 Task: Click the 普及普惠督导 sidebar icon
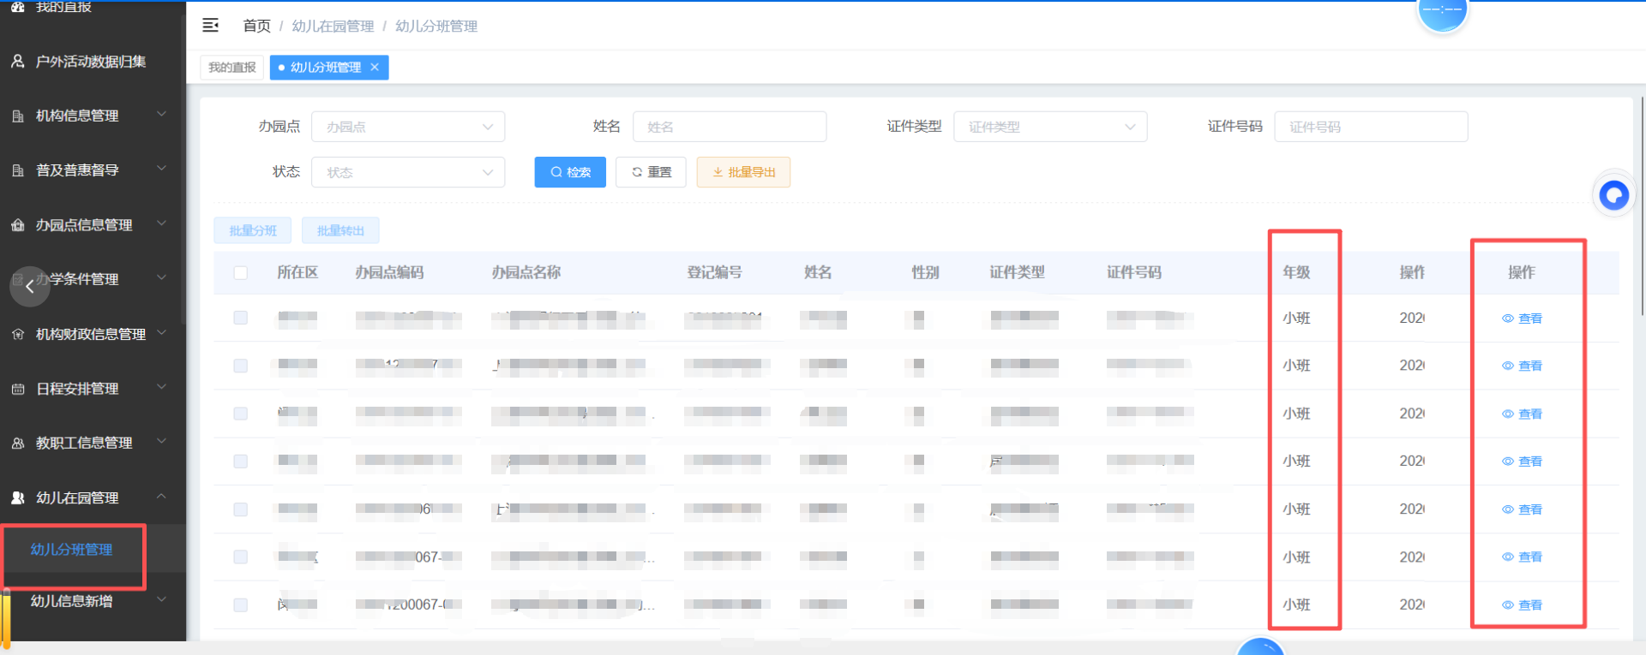coord(17,170)
